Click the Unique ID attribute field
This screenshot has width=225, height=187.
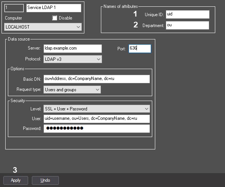coord(187,14)
